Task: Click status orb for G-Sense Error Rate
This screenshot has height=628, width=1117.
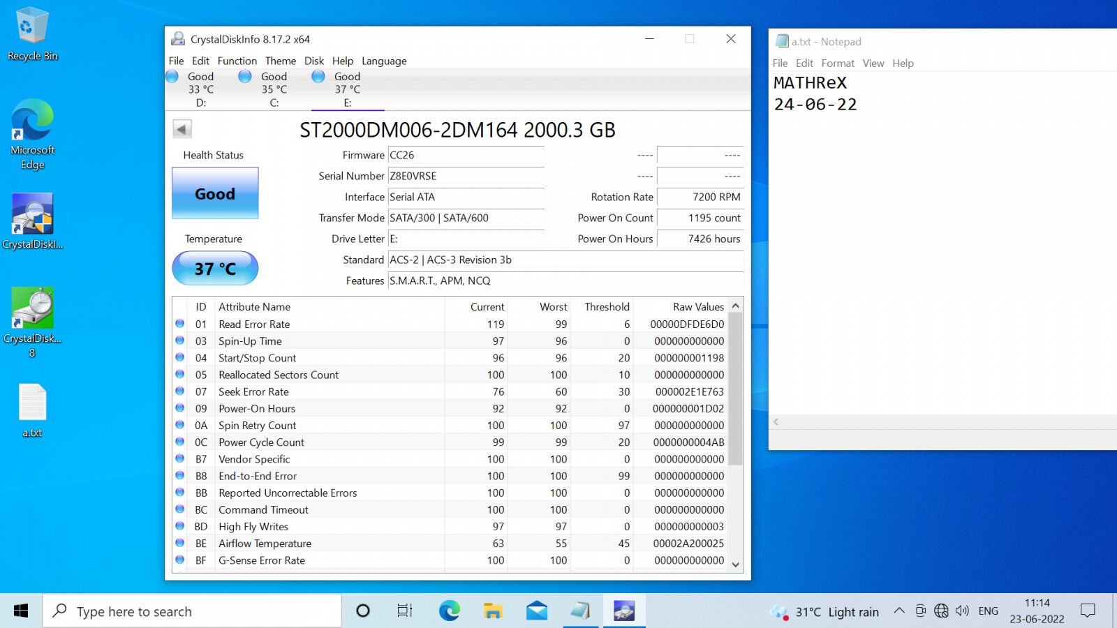Action: coord(180,560)
